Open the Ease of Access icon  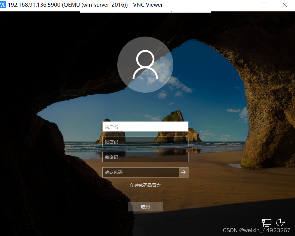(280, 223)
